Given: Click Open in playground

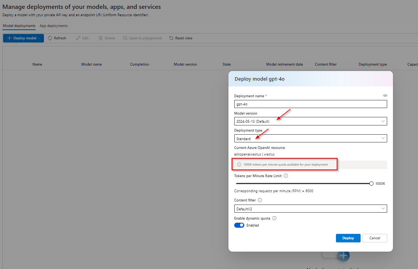Looking at the screenshot, I should pyautogui.click(x=142, y=38).
